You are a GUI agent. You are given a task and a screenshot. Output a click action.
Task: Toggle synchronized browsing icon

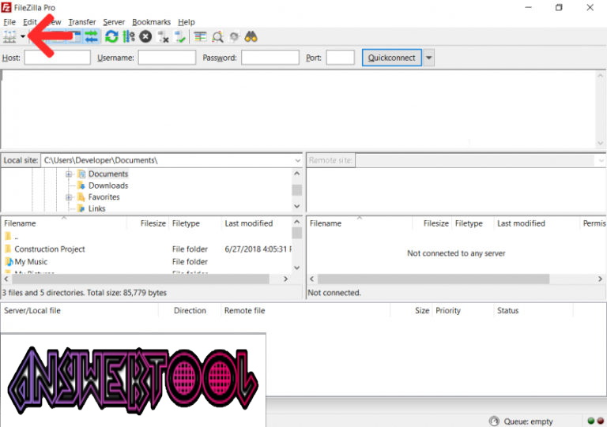point(234,37)
